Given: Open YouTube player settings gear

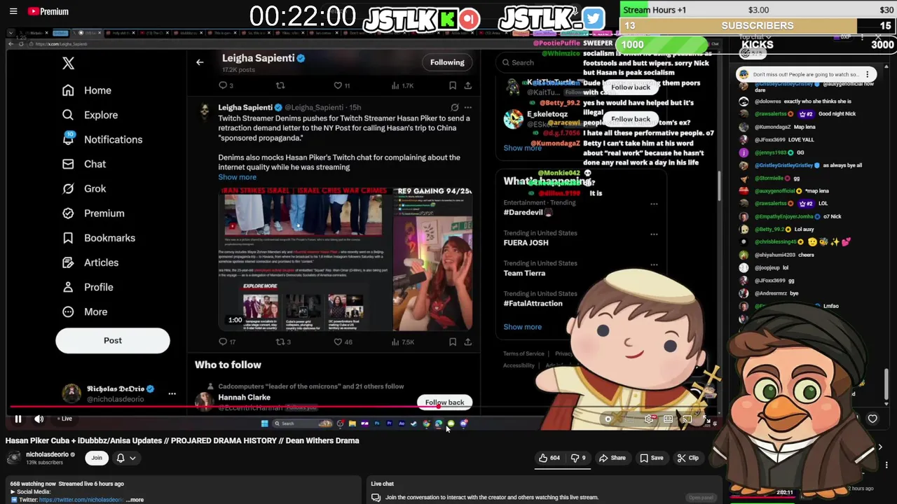Looking at the screenshot, I should pyautogui.click(x=649, y=419).
